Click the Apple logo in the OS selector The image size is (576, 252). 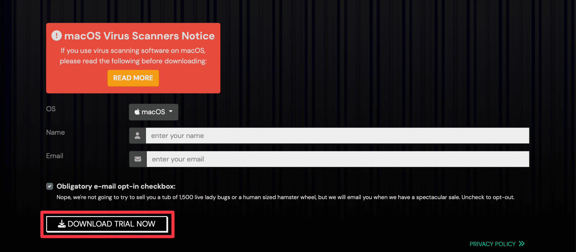137,112
